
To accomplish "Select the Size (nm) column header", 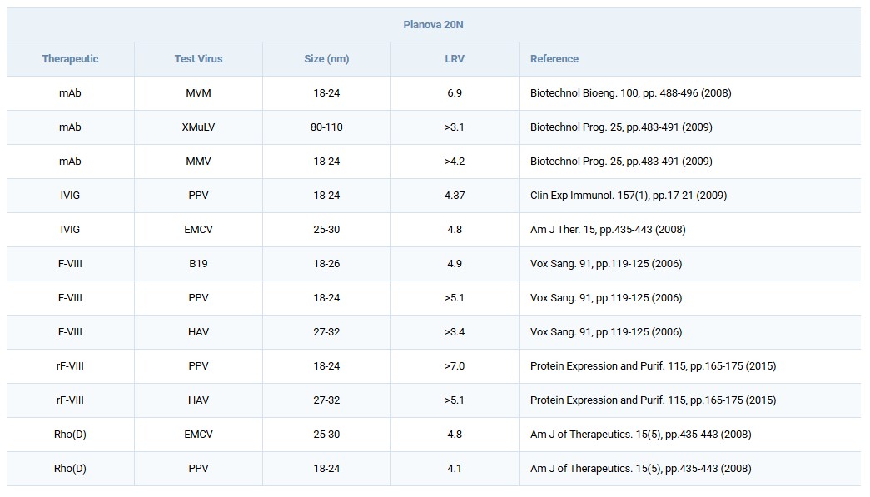I will tap(326, 59).
